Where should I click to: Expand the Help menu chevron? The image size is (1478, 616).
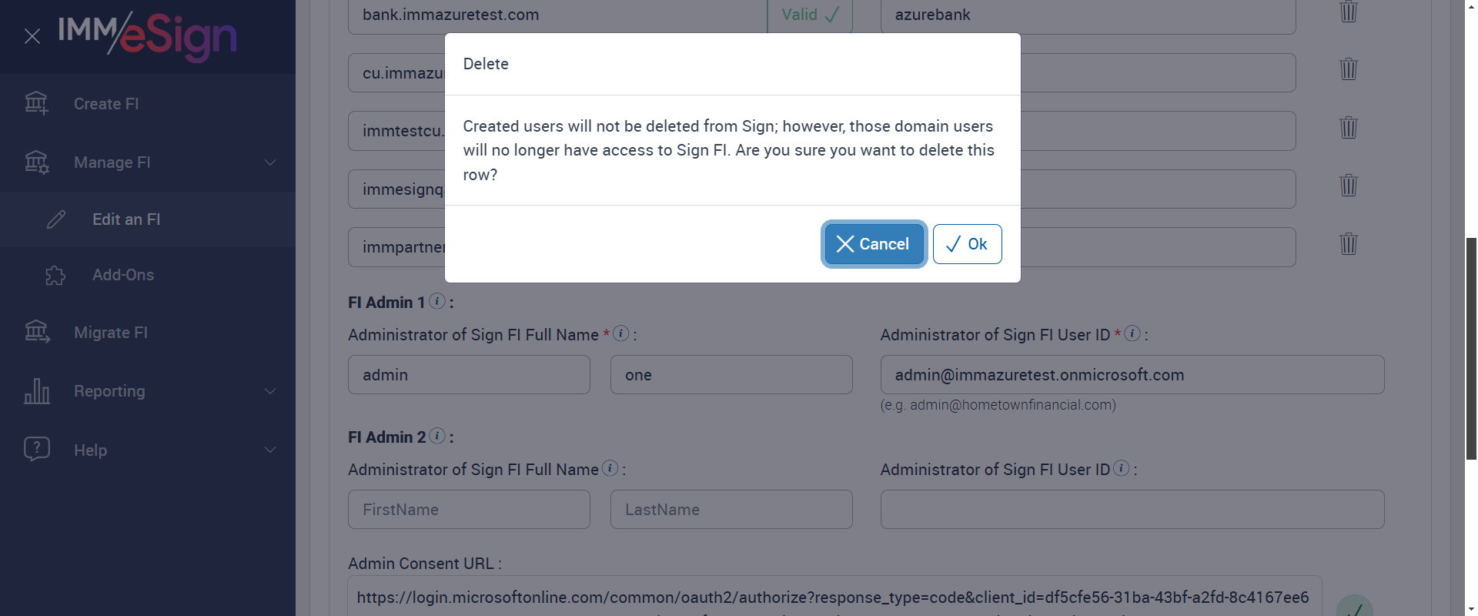click(x=270, y=450)
